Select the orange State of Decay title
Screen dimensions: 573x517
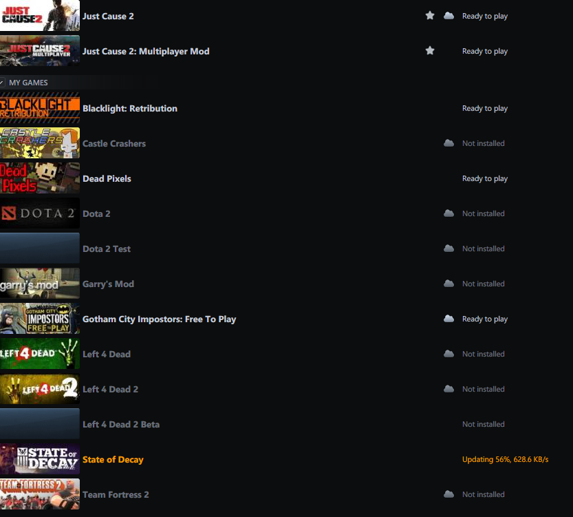click(x=113, y=460)
